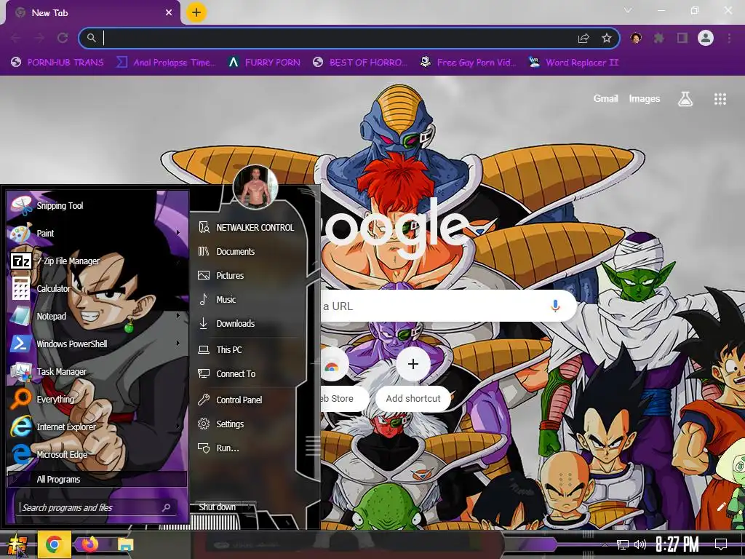The image size is (745, 559).
Task: Open the Word Replacer II bookmark
Action: (x=573, y=63)
